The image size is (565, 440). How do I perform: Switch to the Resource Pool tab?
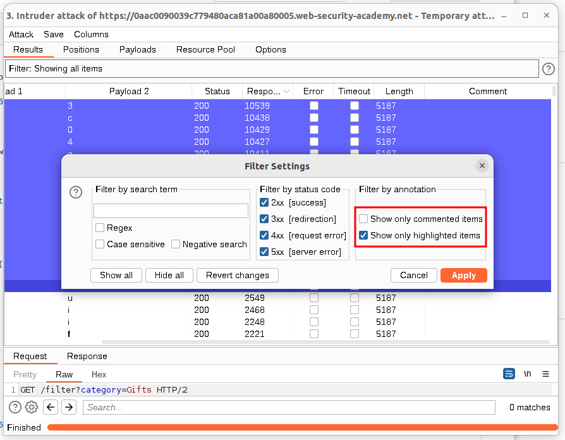[205, 49]
